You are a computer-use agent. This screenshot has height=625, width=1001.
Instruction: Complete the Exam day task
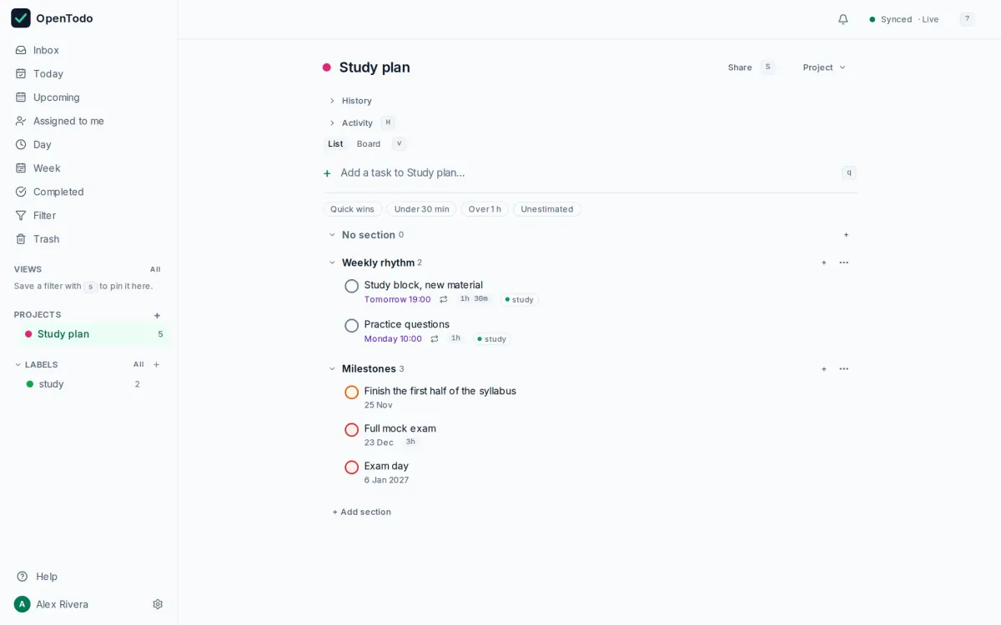click(x=352, y=467)
